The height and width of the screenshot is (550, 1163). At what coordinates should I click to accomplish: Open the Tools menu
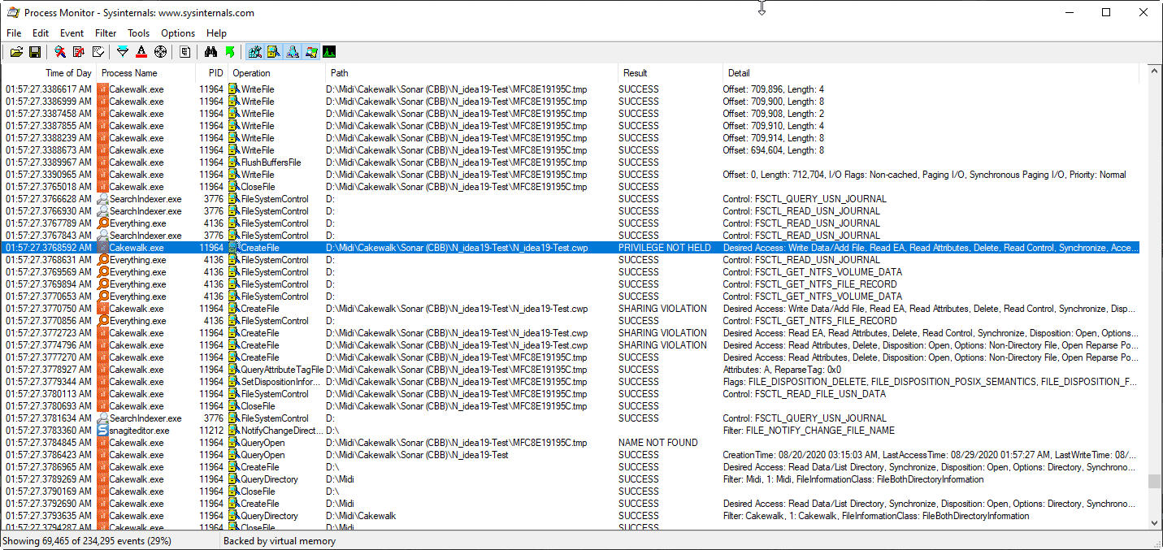[x=139, y=33]
